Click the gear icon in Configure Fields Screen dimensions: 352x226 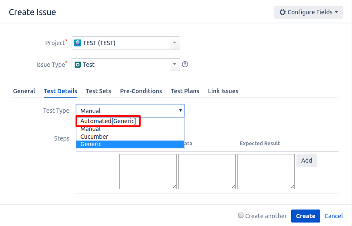[283, 12]
